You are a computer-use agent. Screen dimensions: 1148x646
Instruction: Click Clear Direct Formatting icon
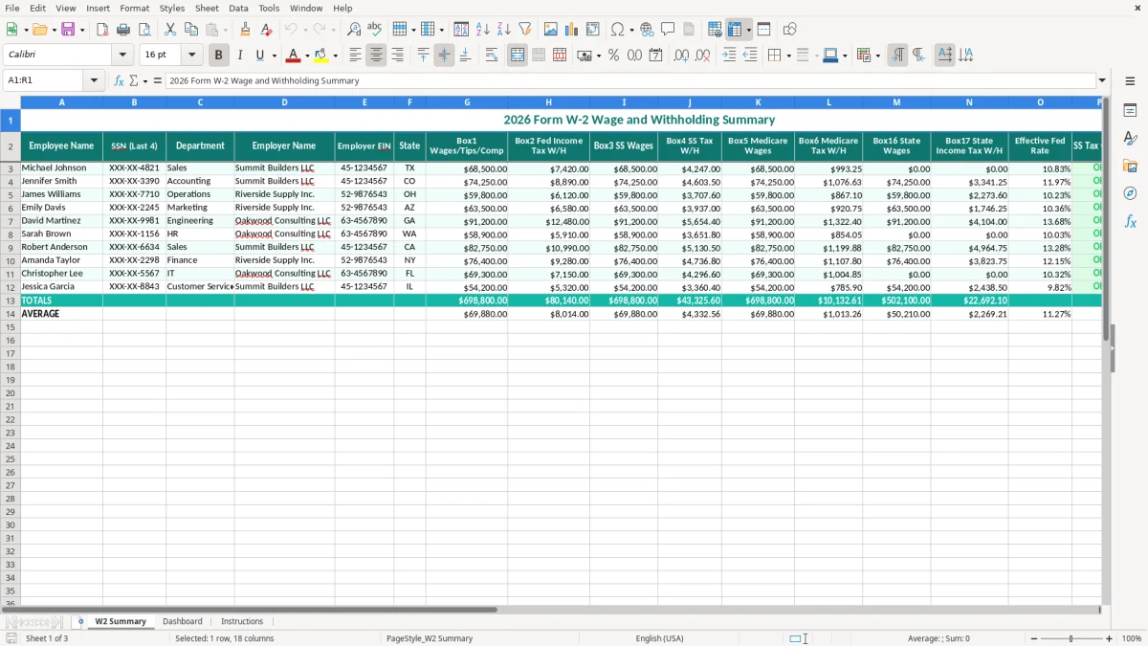tap(265, 30)
